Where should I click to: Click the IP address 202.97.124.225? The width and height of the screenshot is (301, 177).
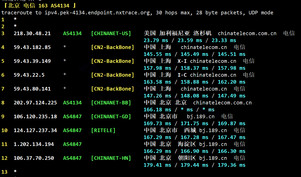pyautogui.click(x=35, y=103)
